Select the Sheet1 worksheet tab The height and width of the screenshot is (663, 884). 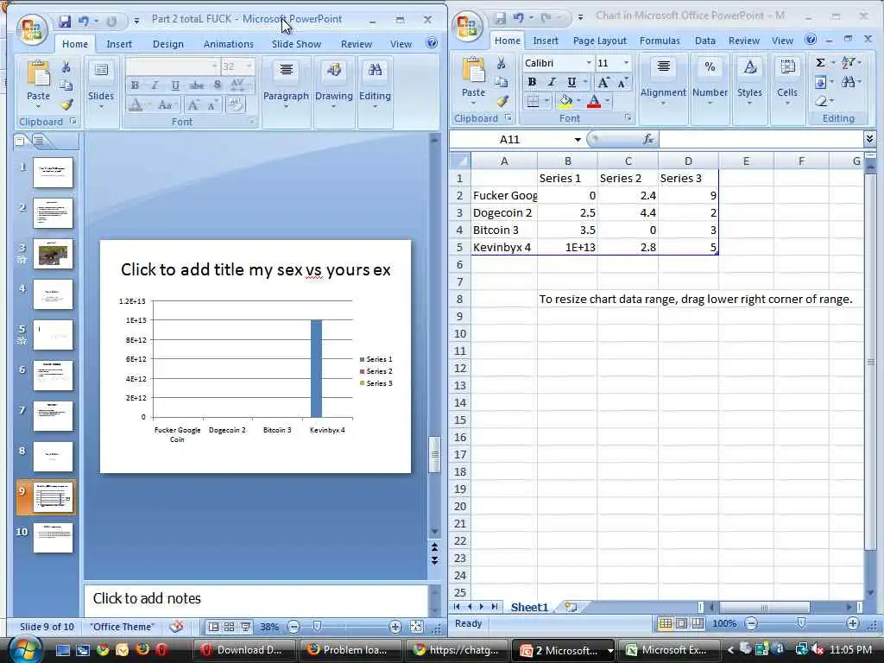(529, 607)
